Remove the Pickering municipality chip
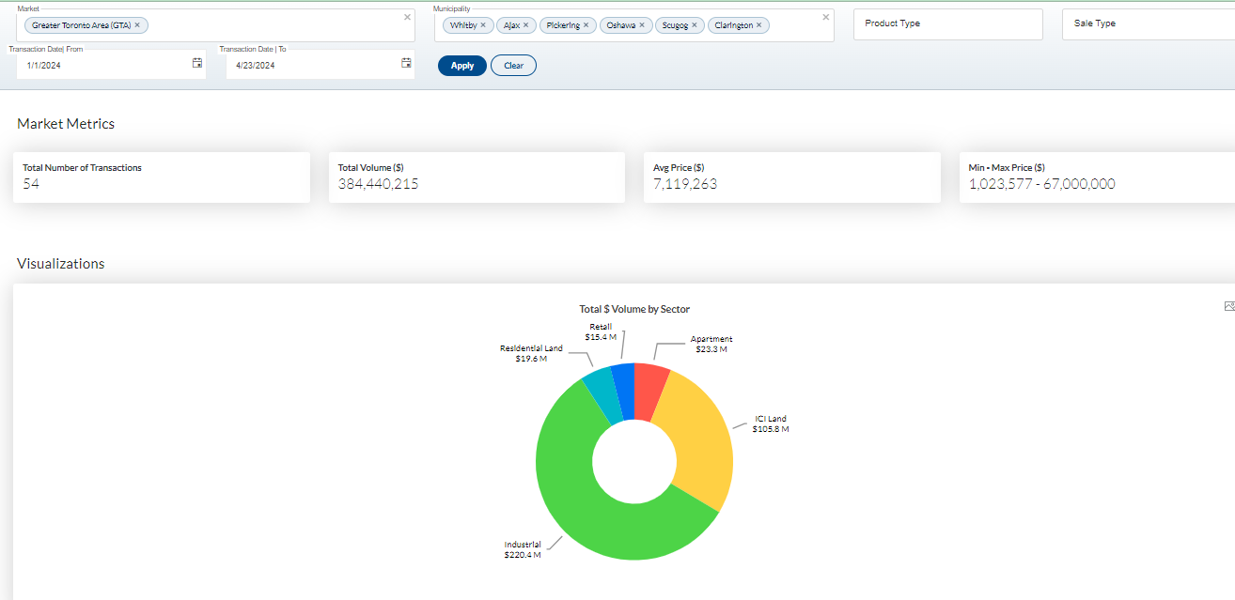 tap(586, 25)
